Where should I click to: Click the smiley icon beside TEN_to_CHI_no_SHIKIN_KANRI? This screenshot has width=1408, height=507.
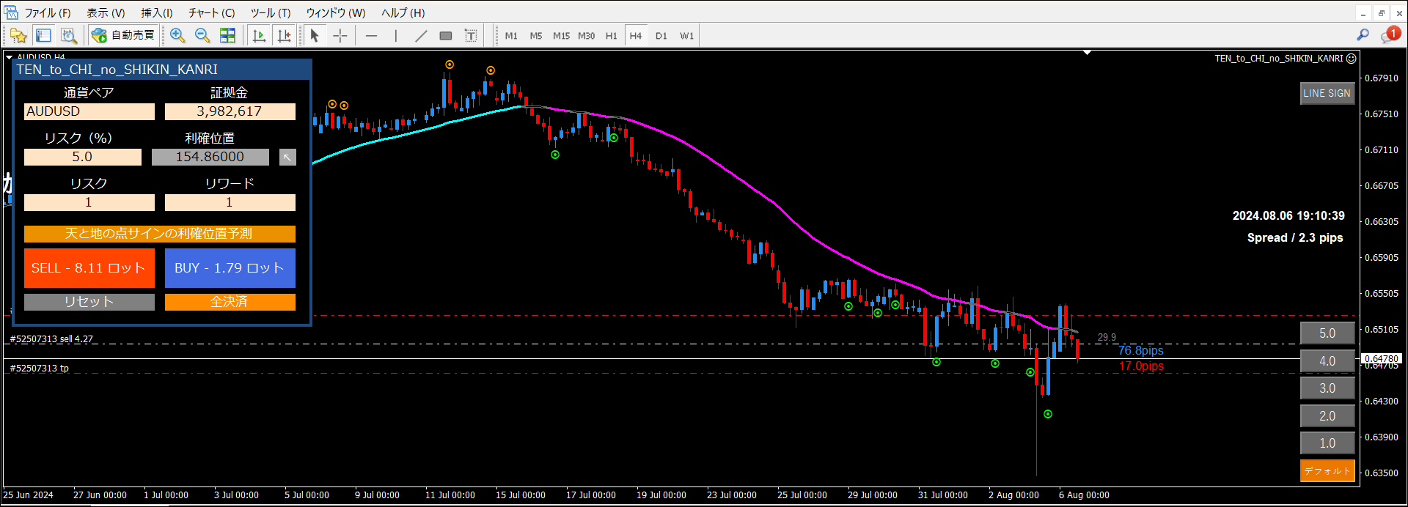click(1352, 59)
